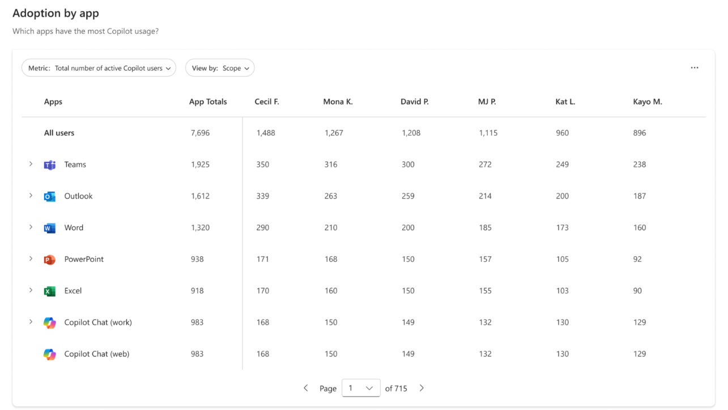This screenshot has width=728, height=410.
Task: Open the Metric dropdown filter
Action: (99, 68)
